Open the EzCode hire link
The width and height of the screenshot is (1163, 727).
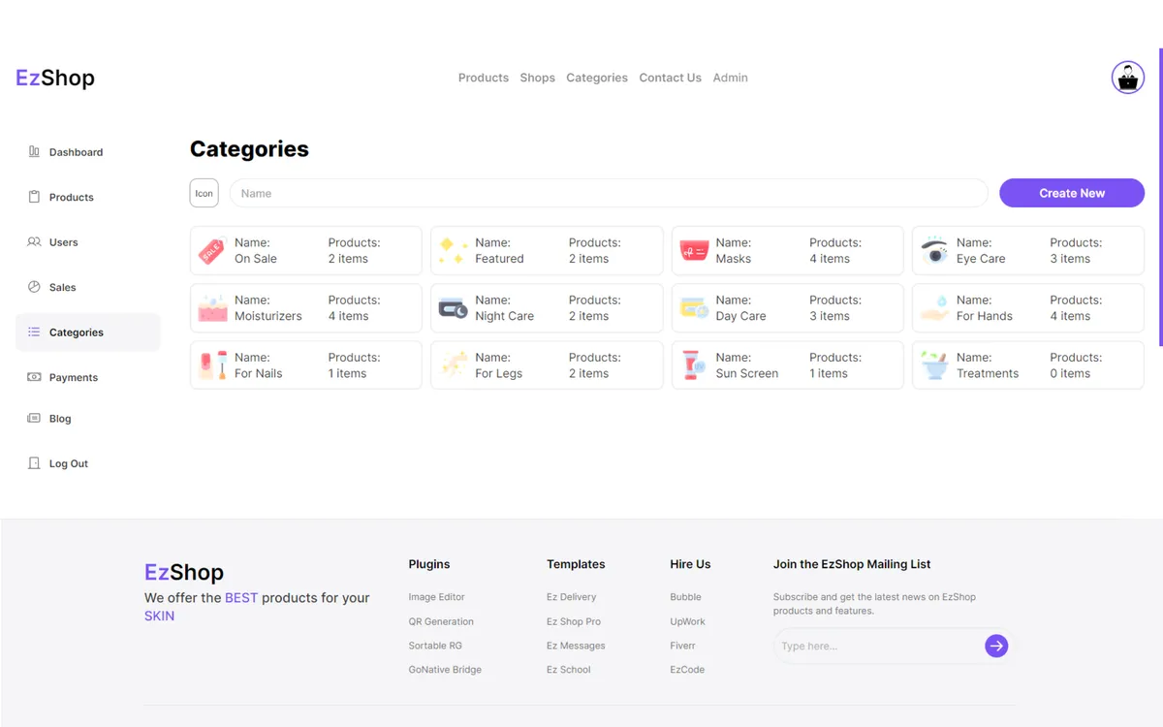(687, 670)
